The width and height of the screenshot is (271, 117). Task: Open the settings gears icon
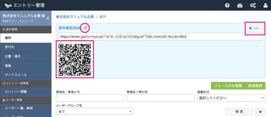pyautogui.click(x=253, y=5)
